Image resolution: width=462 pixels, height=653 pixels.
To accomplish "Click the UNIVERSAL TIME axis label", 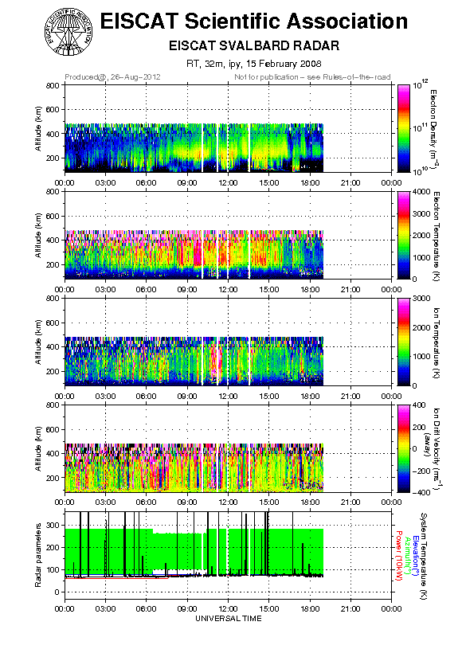I will coord(229,619).
